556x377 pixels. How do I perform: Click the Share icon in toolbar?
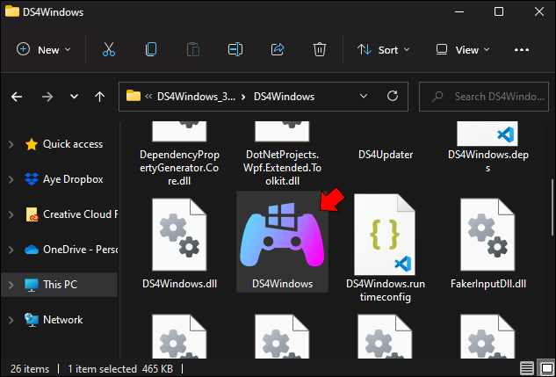(278, 49)
